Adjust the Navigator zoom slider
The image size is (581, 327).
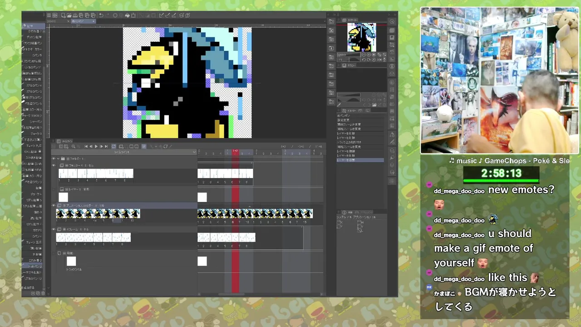click(x=349, y=54)
